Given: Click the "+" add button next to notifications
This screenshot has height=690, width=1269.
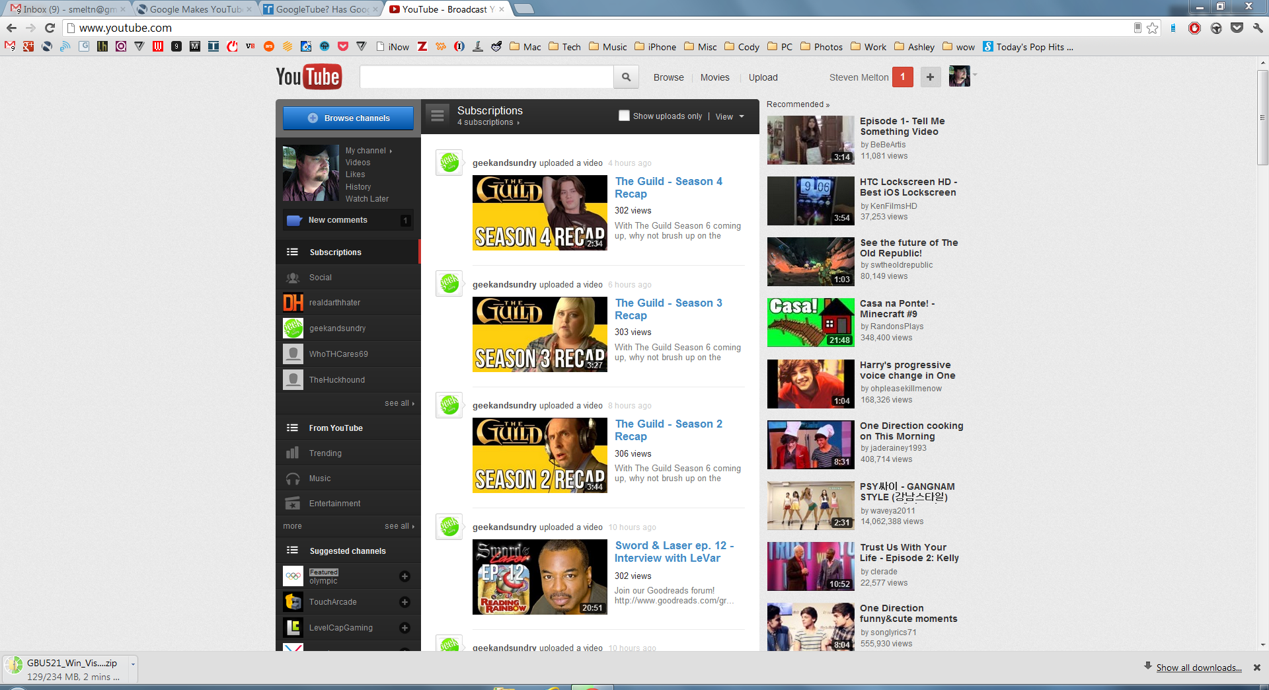Looking at the screenshot, I should [930, 77].
